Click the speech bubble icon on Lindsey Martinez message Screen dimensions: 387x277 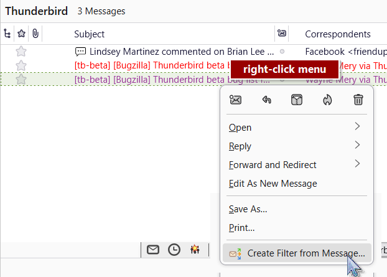[x=80, y=52]
